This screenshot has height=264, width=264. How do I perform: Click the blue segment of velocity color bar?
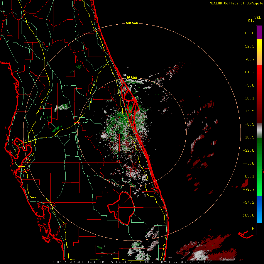point(259,209)
